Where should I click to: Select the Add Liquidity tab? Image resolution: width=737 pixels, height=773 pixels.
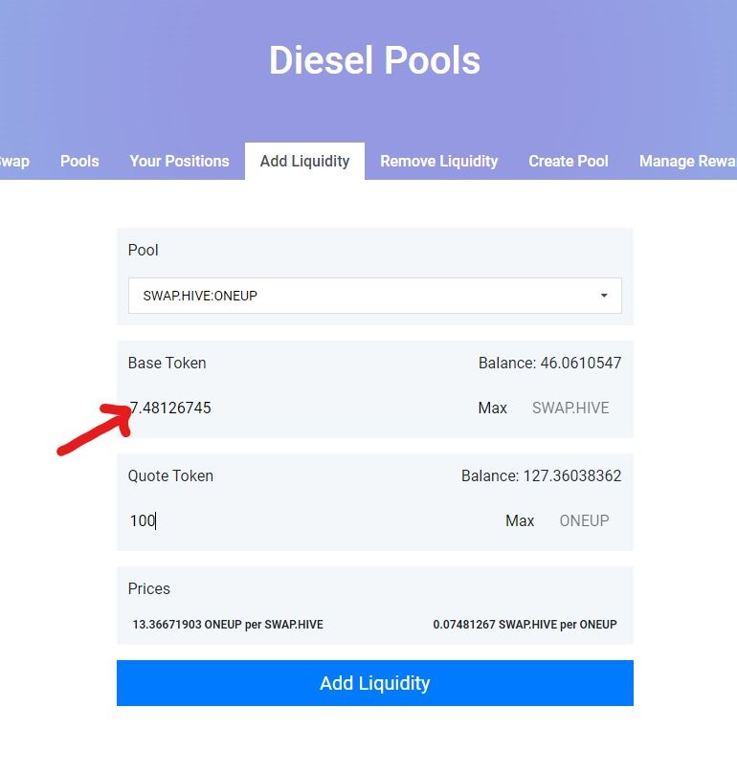click(305, 162)
